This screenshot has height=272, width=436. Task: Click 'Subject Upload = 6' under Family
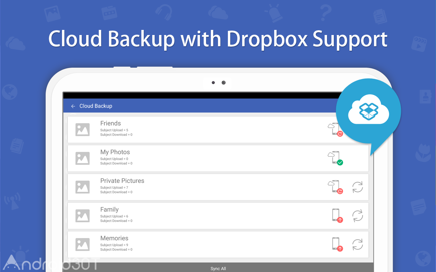(x=114, y=216)
